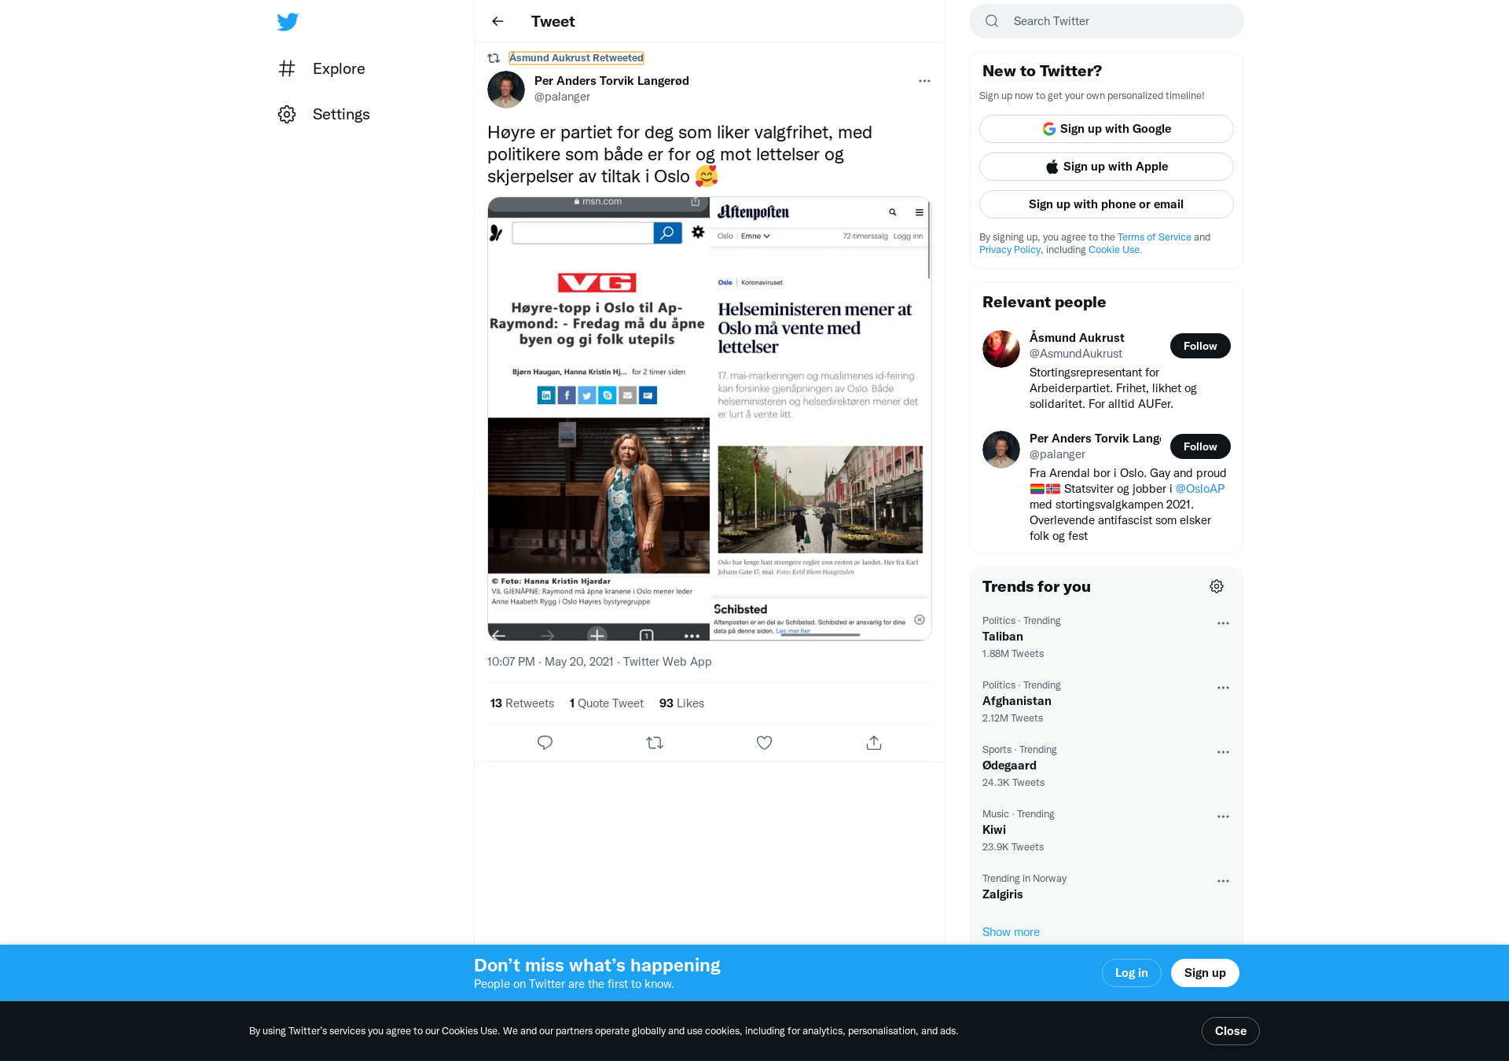
Task: Open Trends settings gear icon
Action: pos(1217,586)
